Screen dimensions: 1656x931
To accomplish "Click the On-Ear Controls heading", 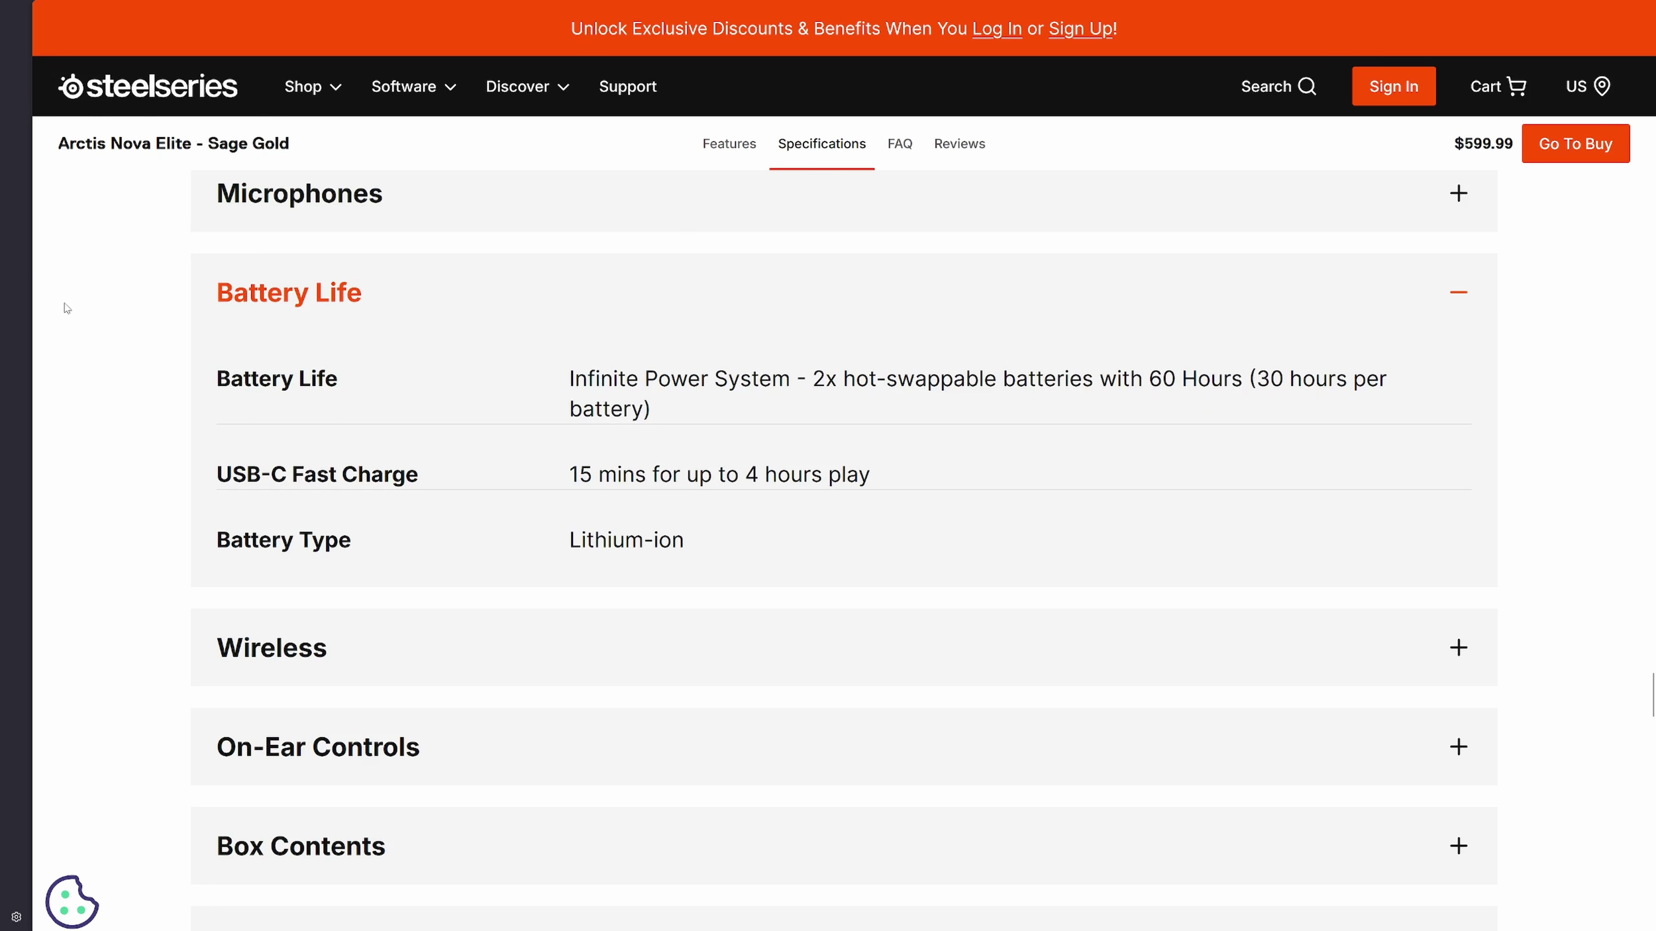I will pos(318,747).
